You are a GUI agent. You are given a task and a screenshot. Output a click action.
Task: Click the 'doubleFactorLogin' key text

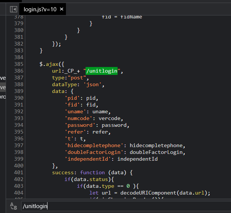[94, 152]
